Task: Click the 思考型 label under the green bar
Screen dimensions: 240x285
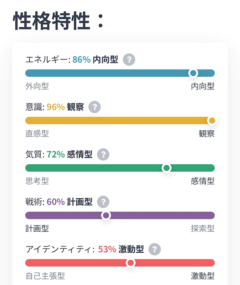Action: (37, 181)
